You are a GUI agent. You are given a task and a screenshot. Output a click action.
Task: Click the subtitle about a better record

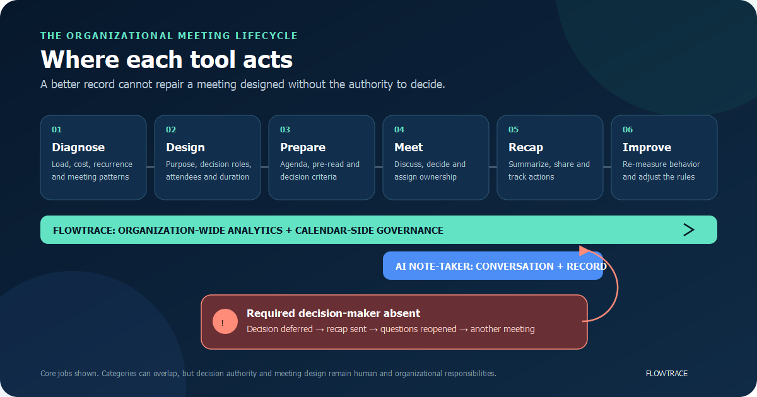[243, 84]
